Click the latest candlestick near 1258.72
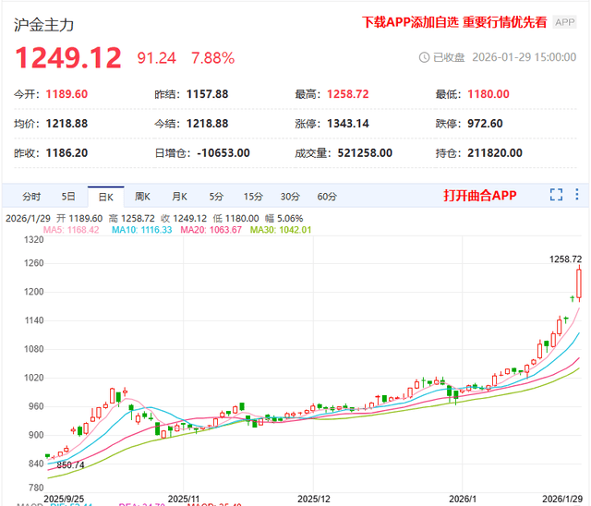Viewport: 591px width, 506px height. 579,283
